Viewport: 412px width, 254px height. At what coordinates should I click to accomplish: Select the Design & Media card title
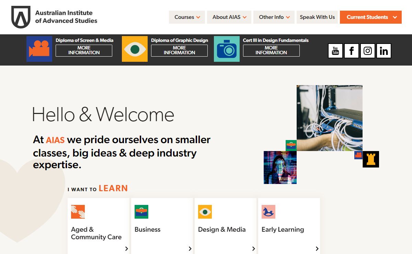[222, 229]
